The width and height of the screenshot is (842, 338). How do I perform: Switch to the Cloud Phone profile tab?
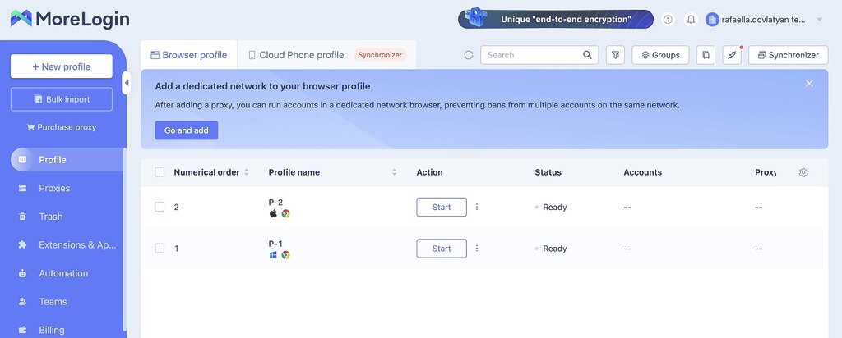tap(296, 55)
